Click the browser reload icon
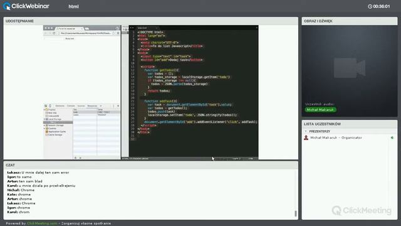This screenshot has height=226, width=401. (54, 33)
